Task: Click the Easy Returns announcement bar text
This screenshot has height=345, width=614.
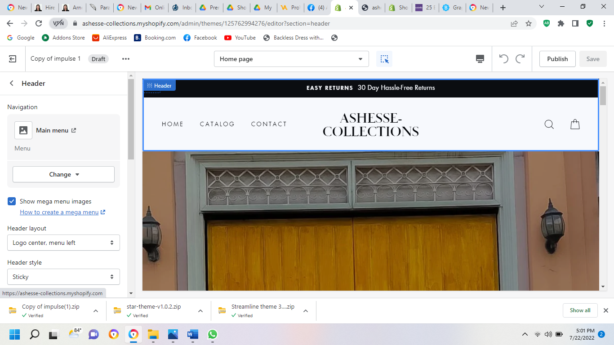Action: click(x=371, y=88)
